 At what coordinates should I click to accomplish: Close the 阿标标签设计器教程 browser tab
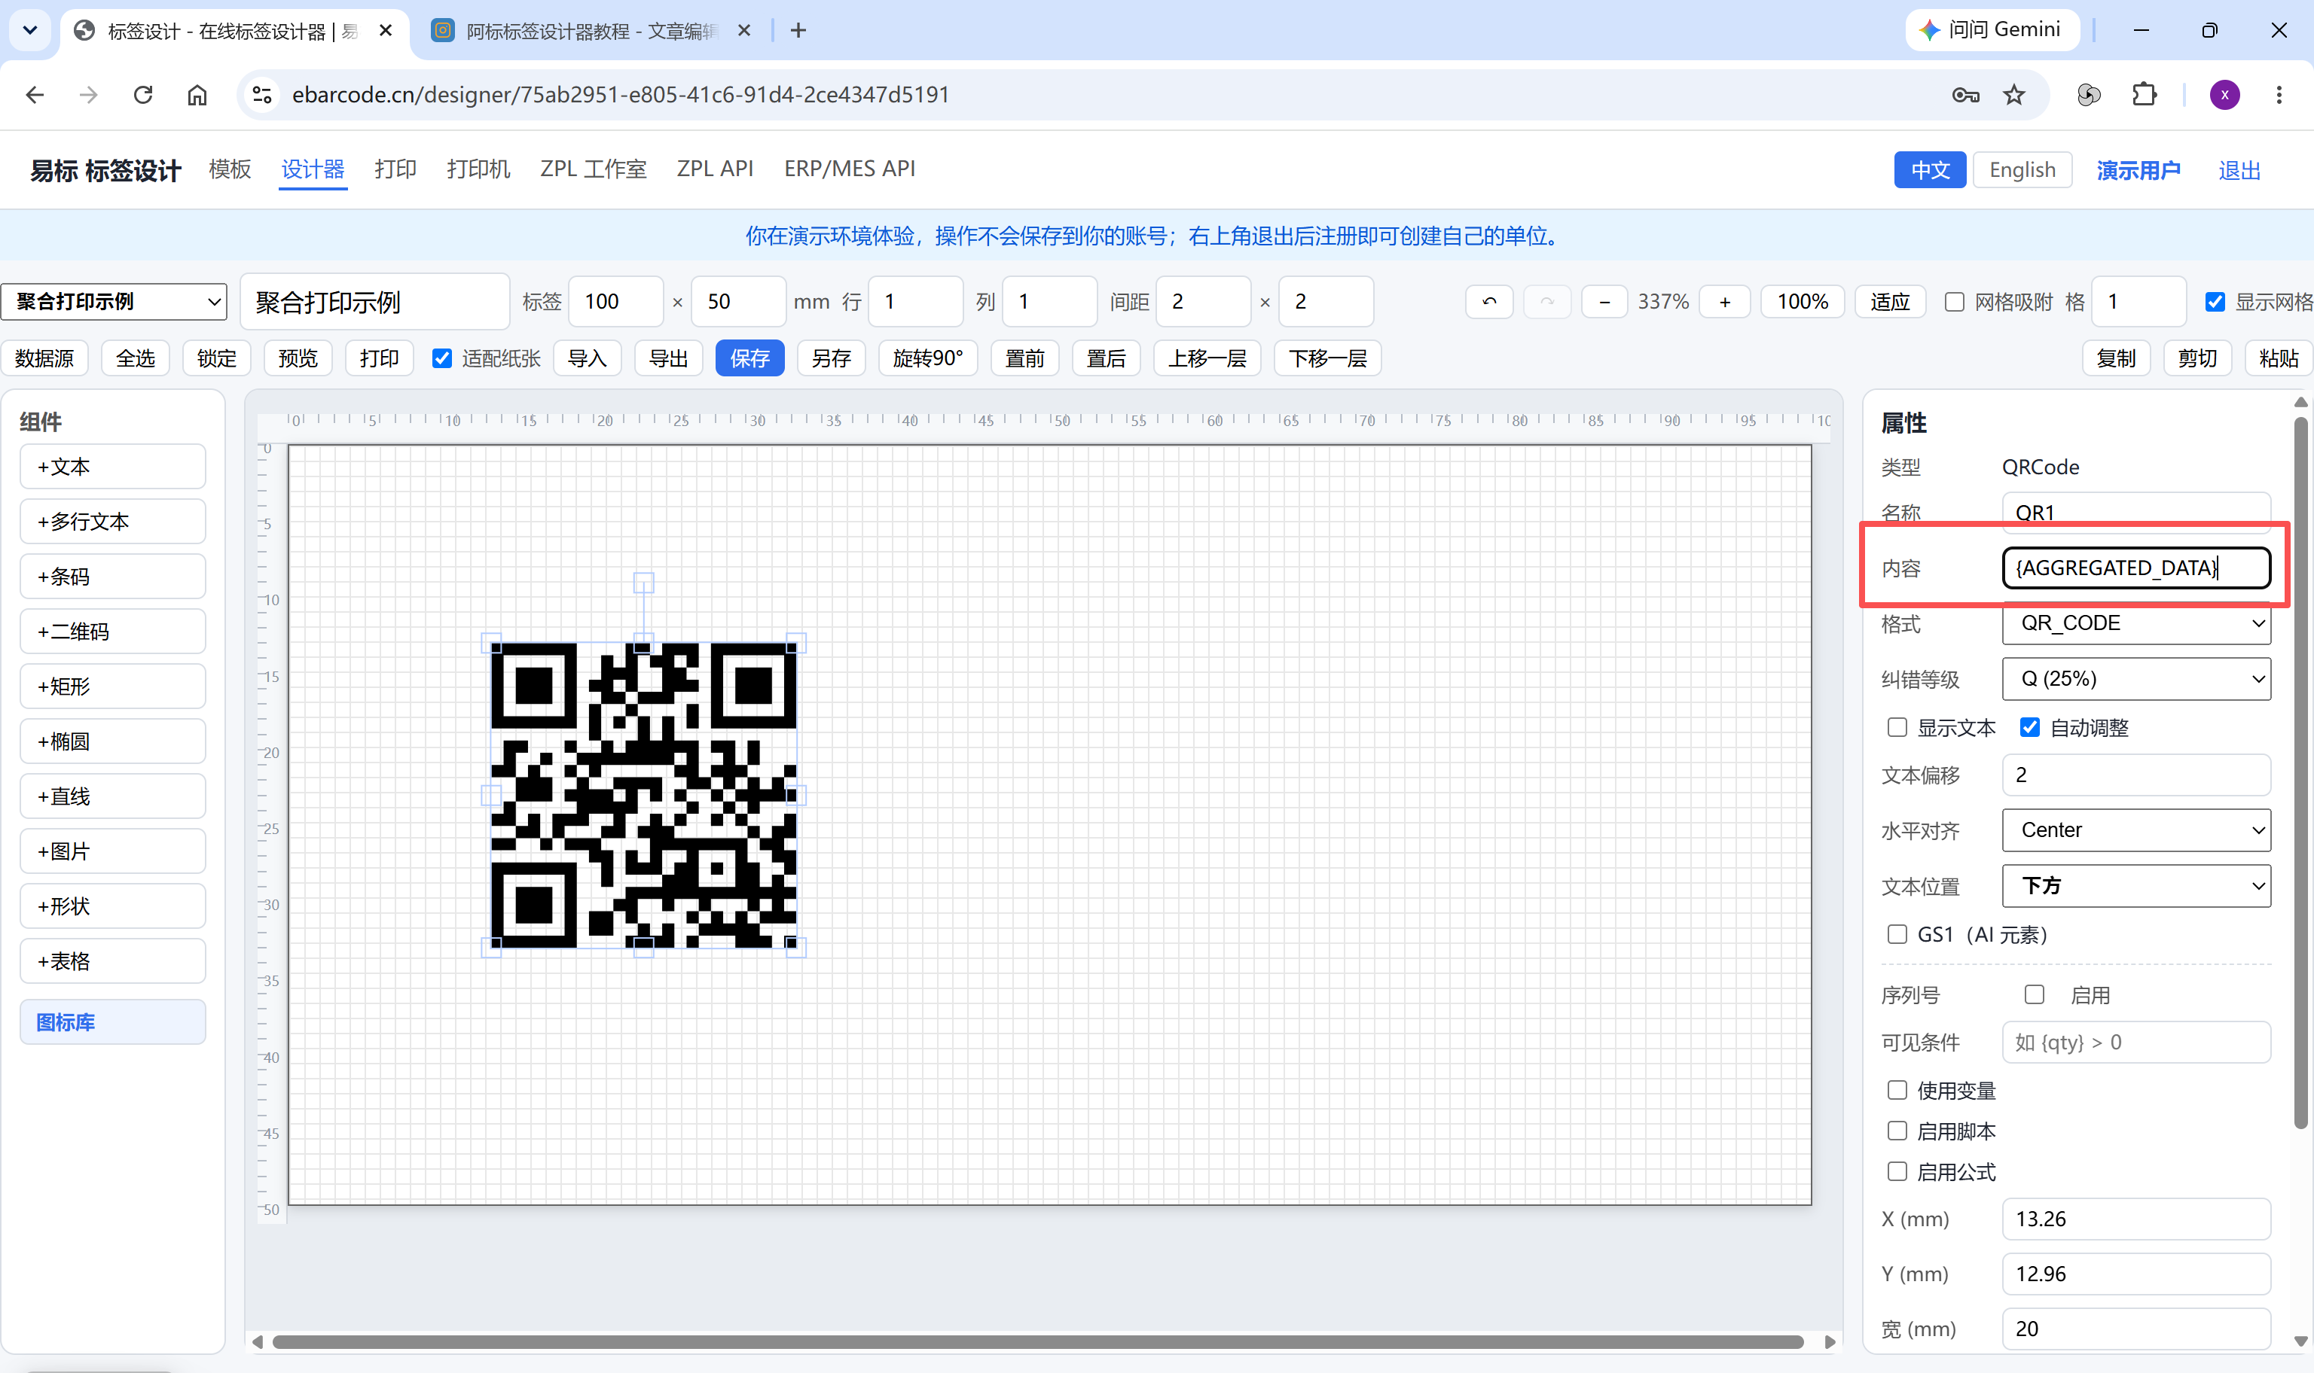(744, 31)
